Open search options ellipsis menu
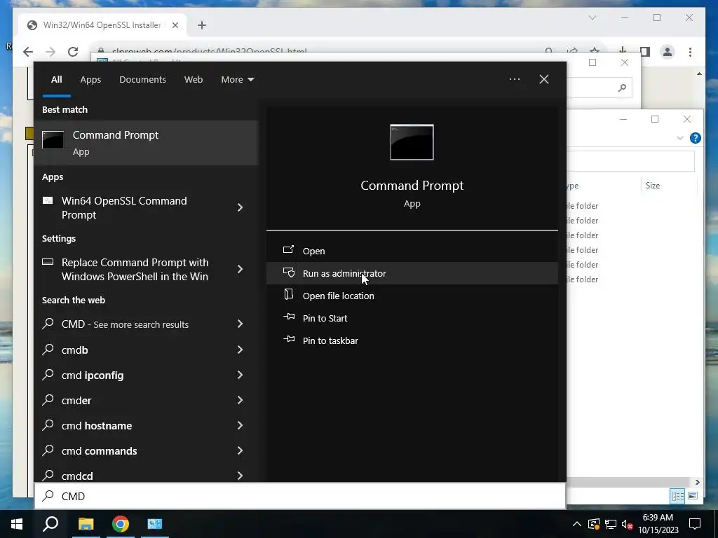 pyautogui.click(x=514, y=79)
